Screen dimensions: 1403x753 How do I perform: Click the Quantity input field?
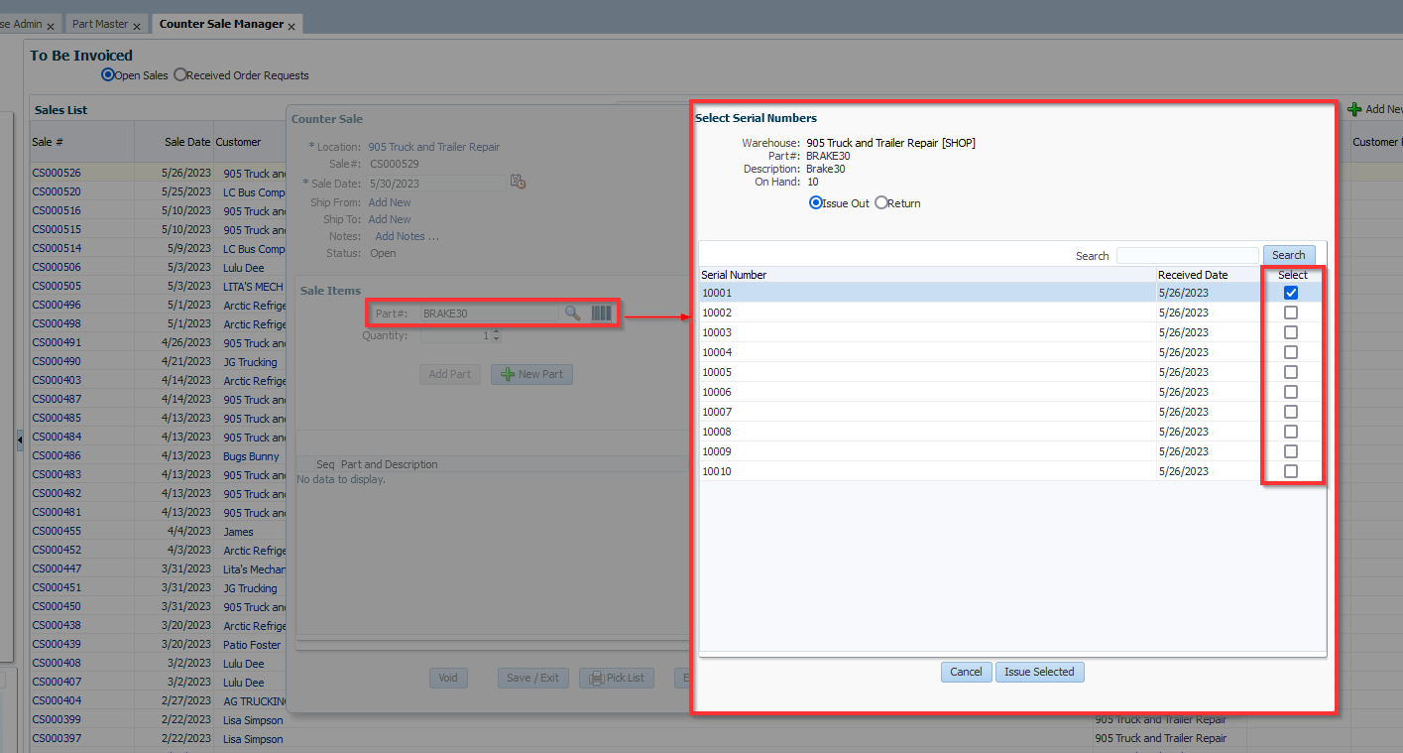[x=455, y=335]
